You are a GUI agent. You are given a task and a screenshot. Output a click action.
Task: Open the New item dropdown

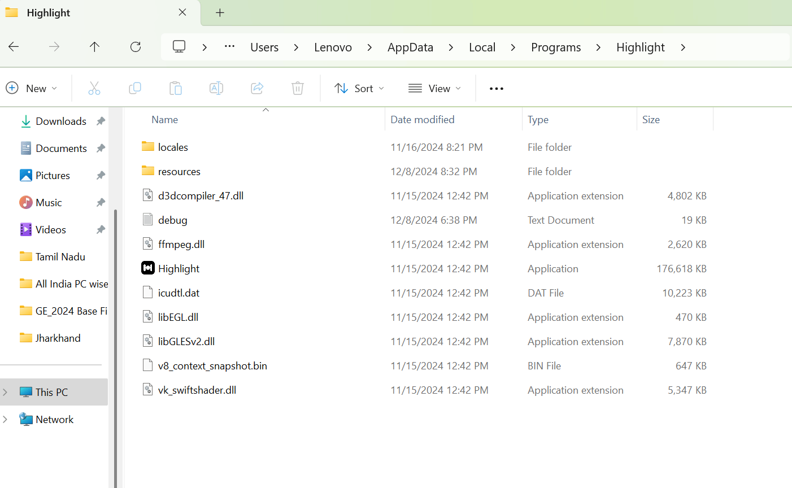pyautogui.click(x=32, y=88)
